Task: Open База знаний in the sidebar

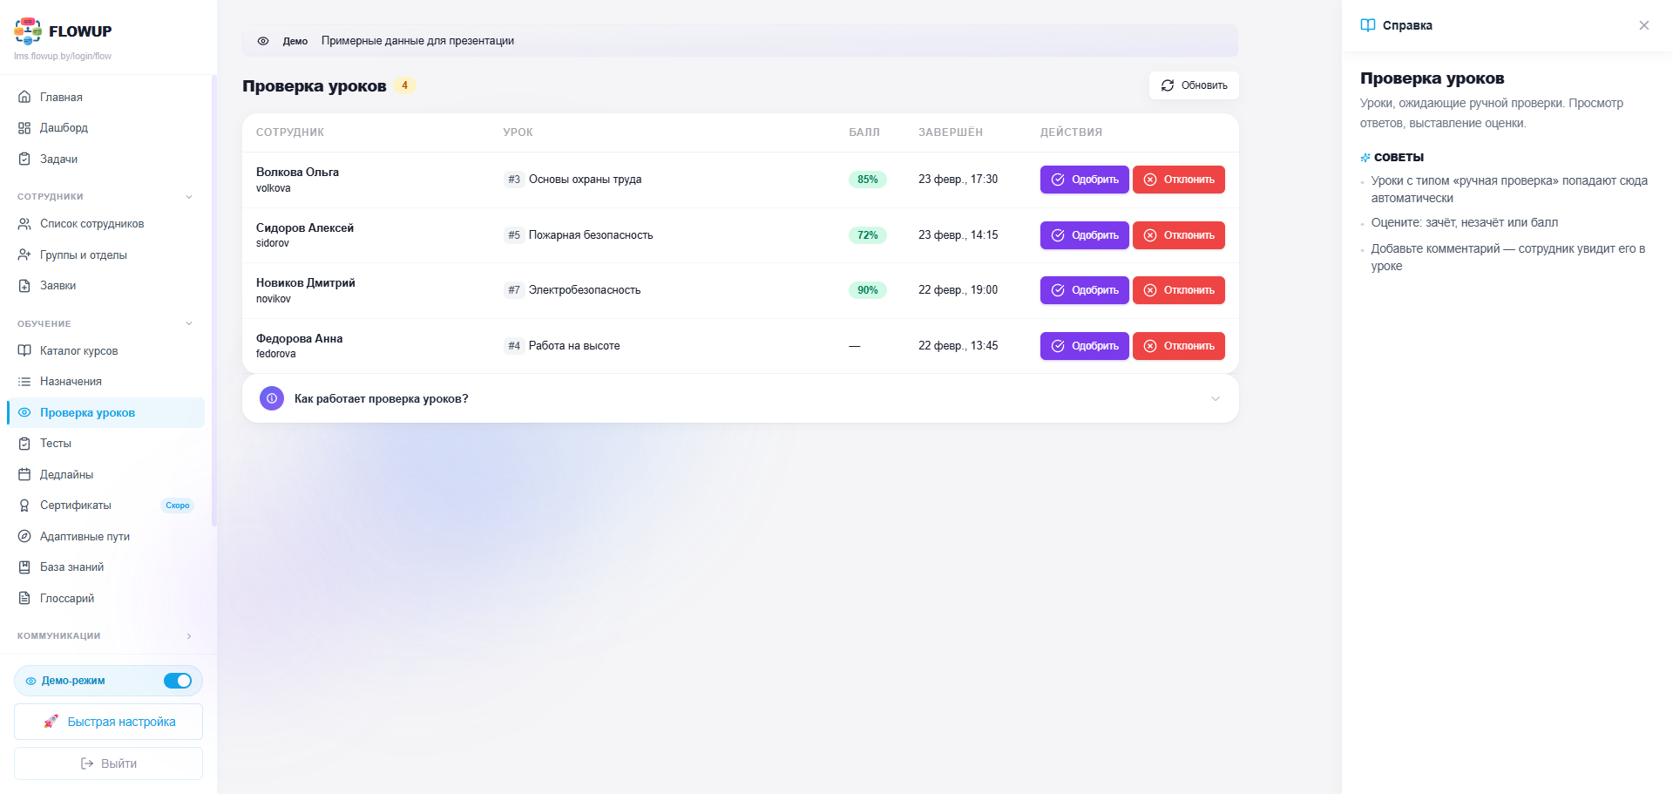Action: click(105, 567)
